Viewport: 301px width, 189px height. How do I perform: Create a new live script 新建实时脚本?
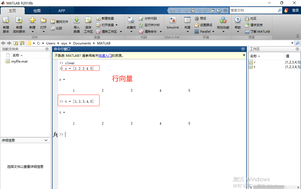19,25
